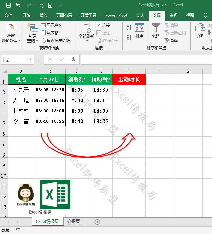212x234 pixels.
Task: Click 显示查询 button
Action: [x=51, y=25]
